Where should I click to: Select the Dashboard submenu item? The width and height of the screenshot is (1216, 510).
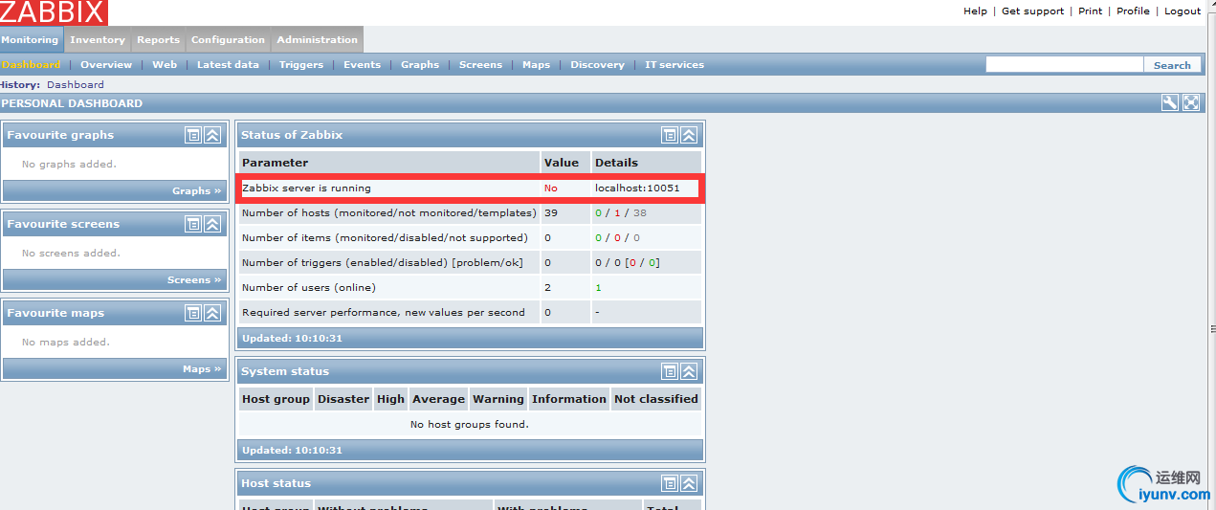[31, 65]
